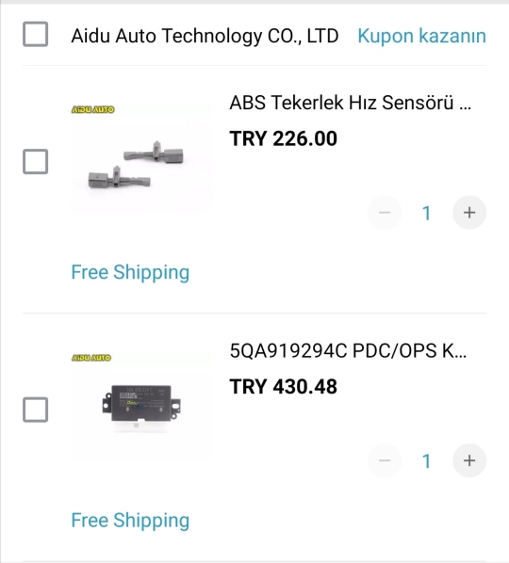509x563 pixels.
Task: Click the ABS sensor quantity value 1
Action: pyautogui.click(x=427, y=213)
